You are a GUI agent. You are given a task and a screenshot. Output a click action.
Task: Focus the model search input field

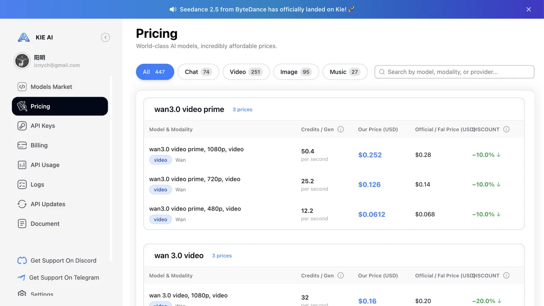point(454,72)
